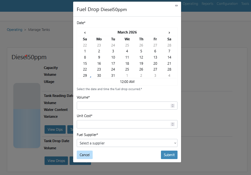This screenshot has height=175, width=251.
Task: Select March 8 in calendar
Action: (x=85, y=57)
